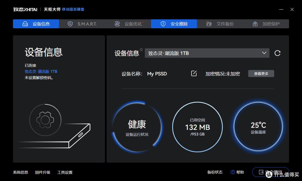Click the 已连接 status text
The image size is (302, 181).
click(30, 65)
